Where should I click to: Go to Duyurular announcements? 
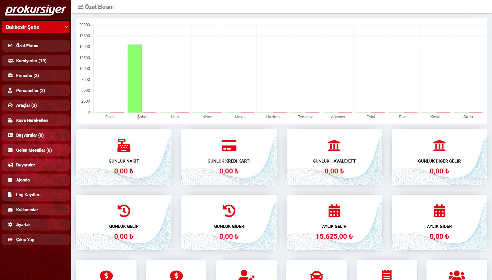coord(35,165)
